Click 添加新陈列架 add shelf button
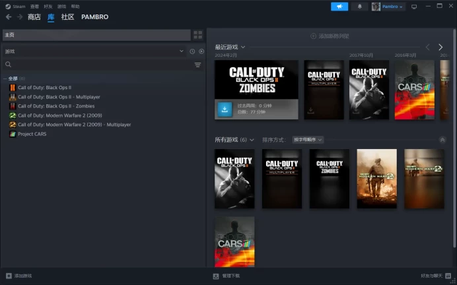This screenshot has height=285, width=457. point(330,36)
